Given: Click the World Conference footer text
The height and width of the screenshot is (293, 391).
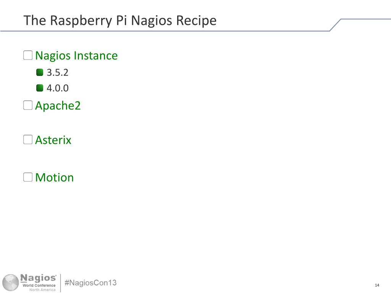Looking at the screenshot, I should tap(39, 285).
